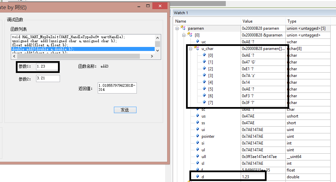Click the 参数2 input field
336x182 pixels.
(x=48, y=78)
